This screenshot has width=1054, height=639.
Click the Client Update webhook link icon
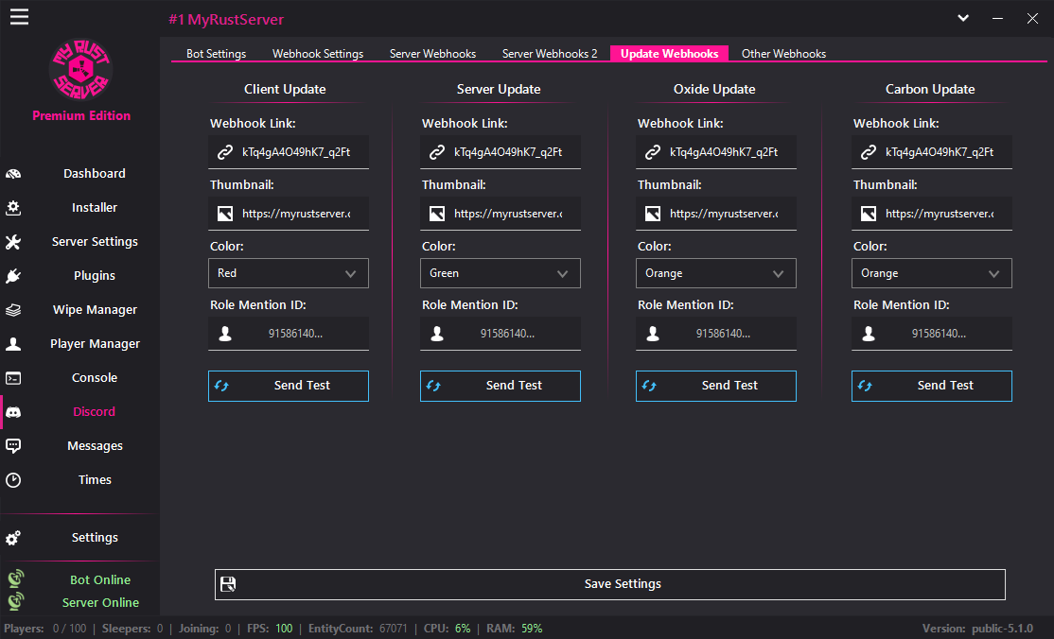coord(224,152)
